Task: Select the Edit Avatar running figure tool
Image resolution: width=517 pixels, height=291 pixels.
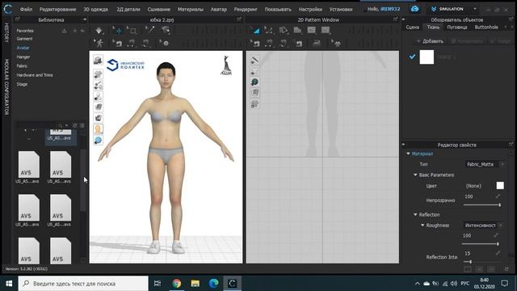Action: tap(99, 43)
